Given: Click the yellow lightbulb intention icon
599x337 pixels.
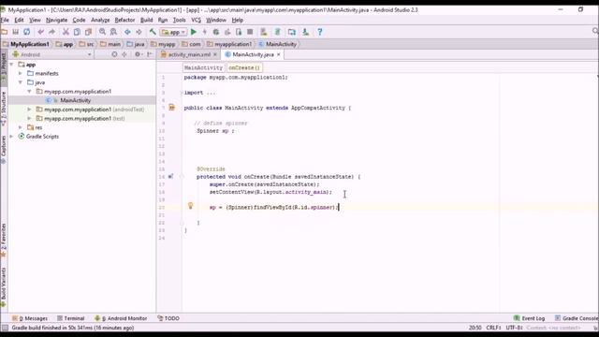Looking at the screenshot, I should 191,206.
